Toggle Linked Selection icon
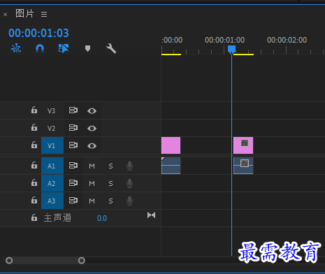This screenshot has width=325, height=274. (64, 48)
